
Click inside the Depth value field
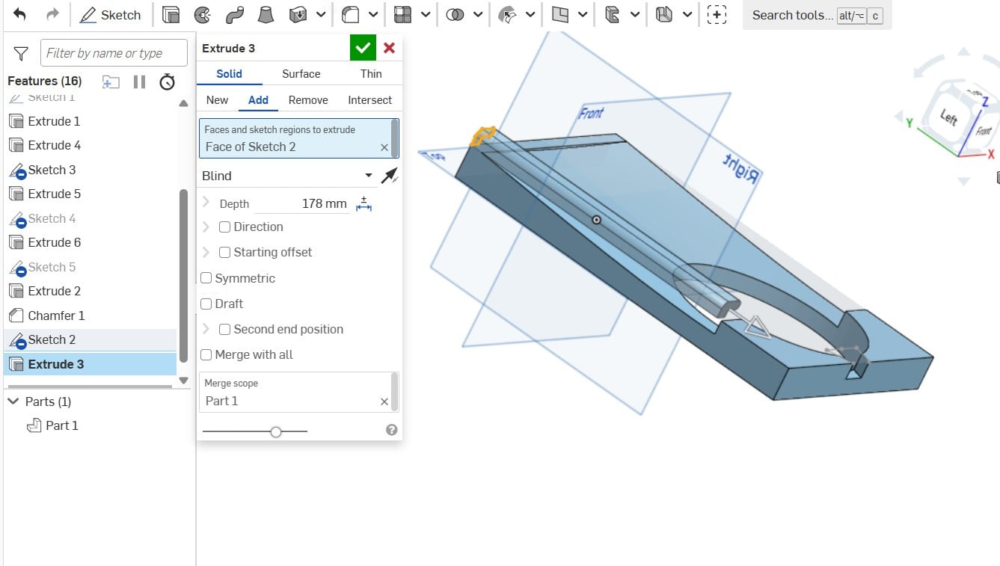tap(324, 203)
